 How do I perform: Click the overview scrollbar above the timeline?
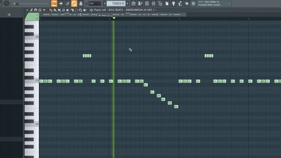tap(112, 14)
